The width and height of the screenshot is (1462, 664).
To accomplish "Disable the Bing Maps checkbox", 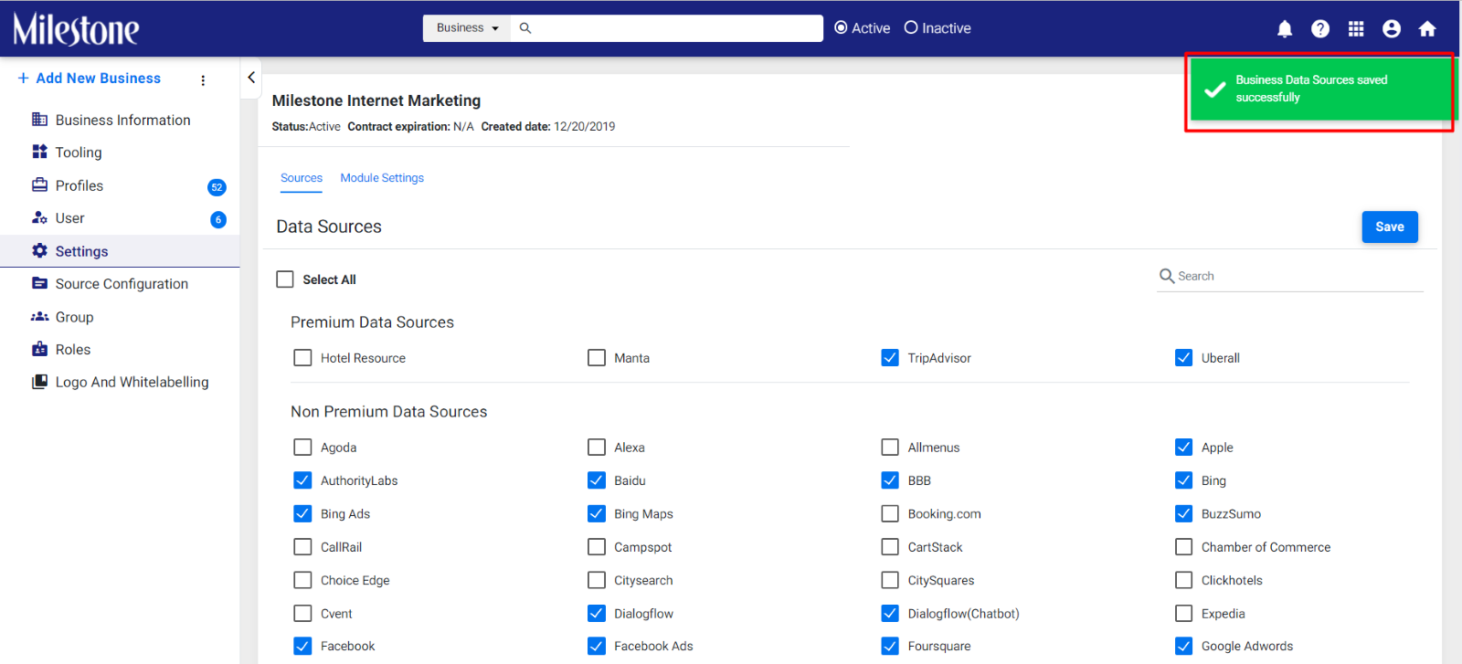I will coord(597,514).
